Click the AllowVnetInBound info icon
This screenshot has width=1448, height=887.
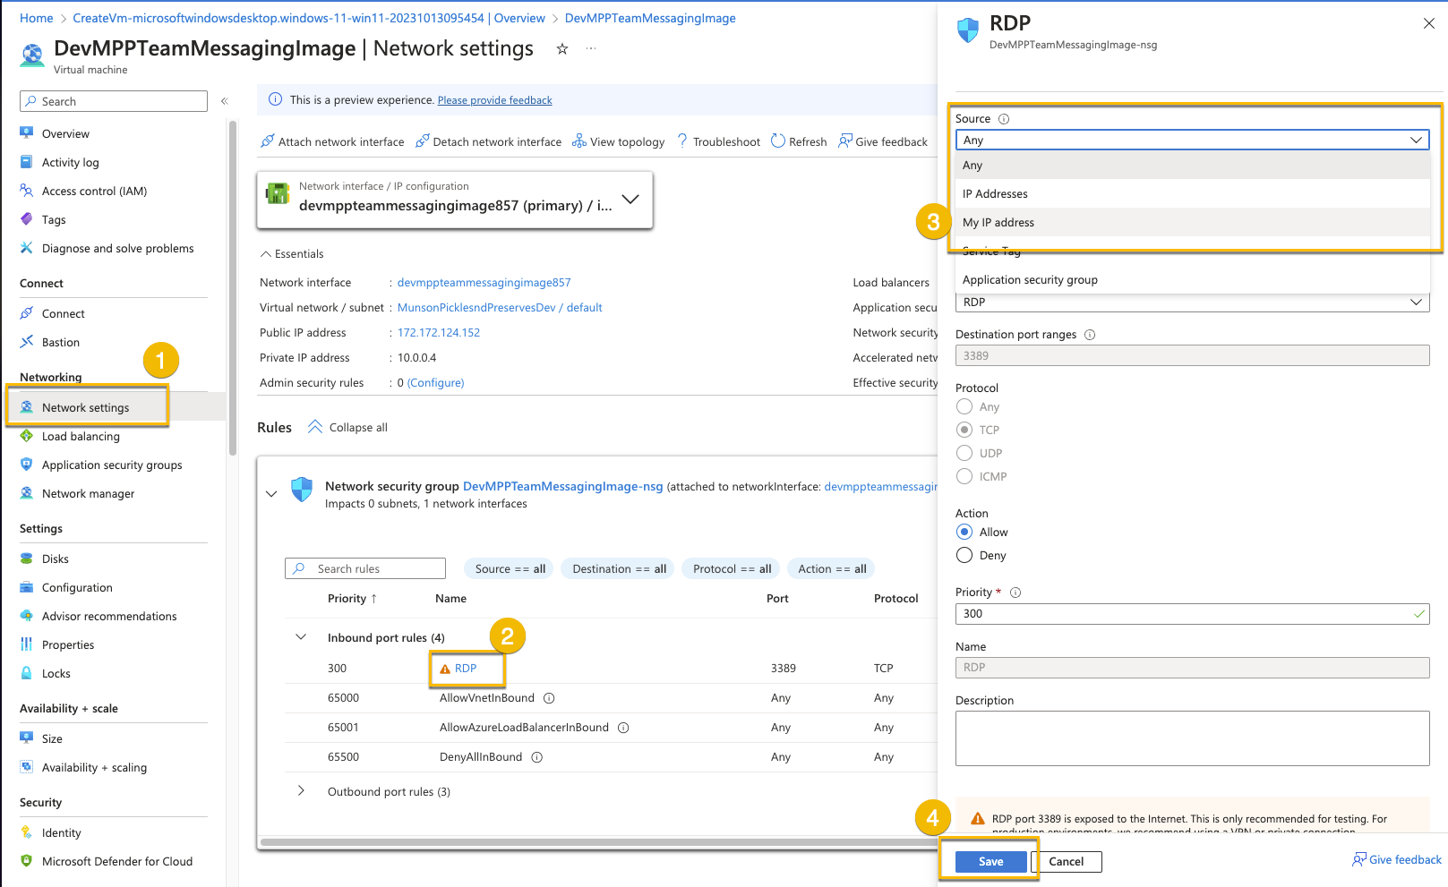(549, 698)
